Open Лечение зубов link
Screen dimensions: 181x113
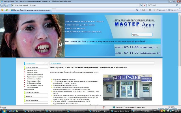[x=32, y=70]
